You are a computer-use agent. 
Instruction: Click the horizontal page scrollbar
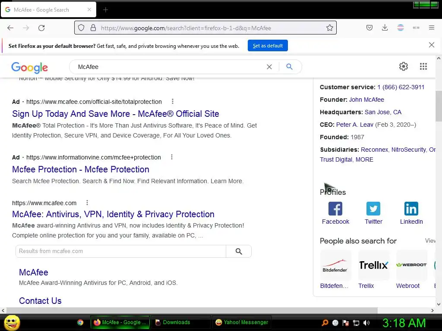point(192,310)
